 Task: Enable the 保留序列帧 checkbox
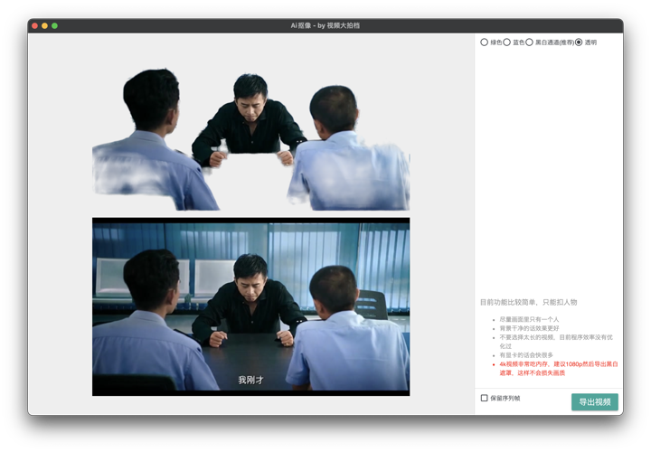click(484, 398)
